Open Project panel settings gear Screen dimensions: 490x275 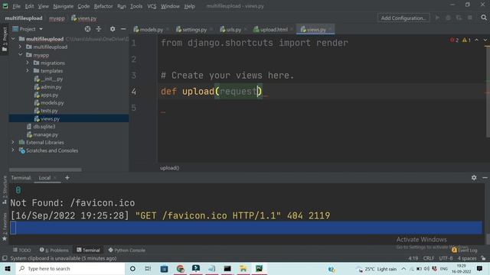(x=113, y=29)
